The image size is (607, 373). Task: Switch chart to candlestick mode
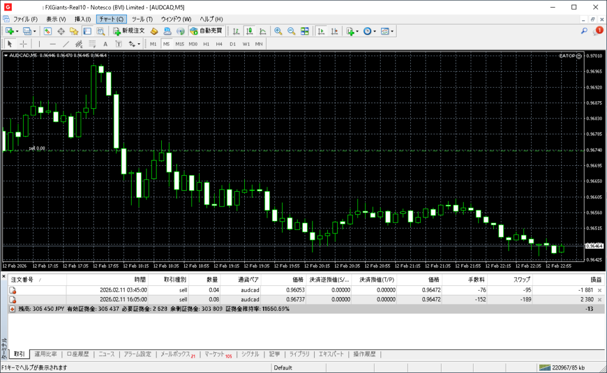(x=250, y=31)
